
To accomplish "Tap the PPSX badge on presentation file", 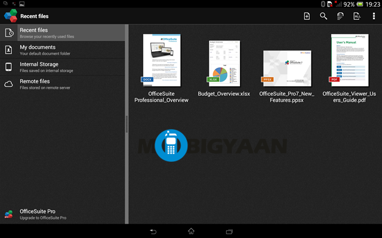I will pos(267,79).
